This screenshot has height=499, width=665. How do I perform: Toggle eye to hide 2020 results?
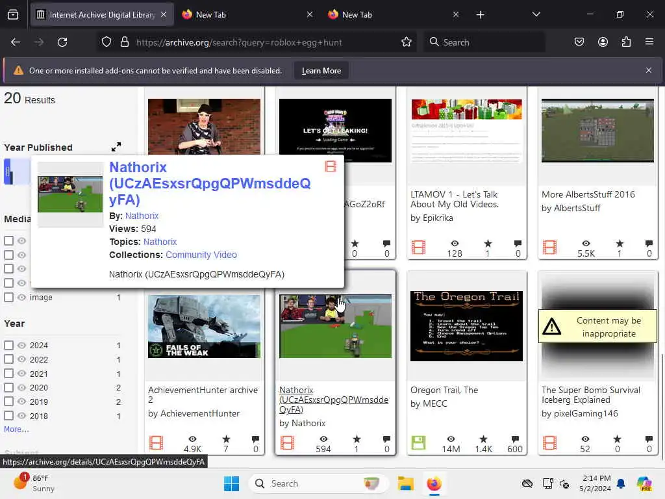(21, 387)
